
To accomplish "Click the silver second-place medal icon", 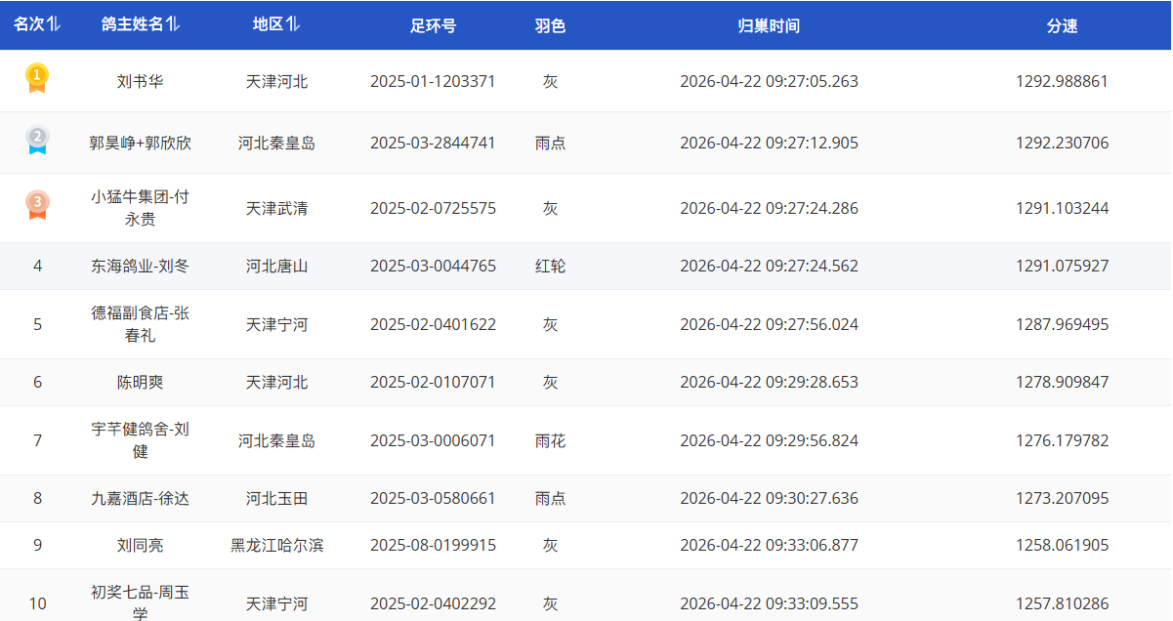I will click(37, 141).
